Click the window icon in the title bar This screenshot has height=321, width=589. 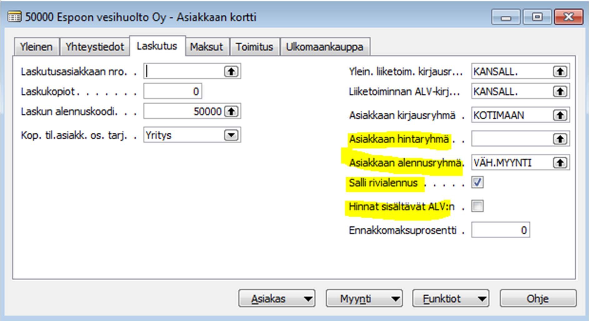tap(14, 17)
